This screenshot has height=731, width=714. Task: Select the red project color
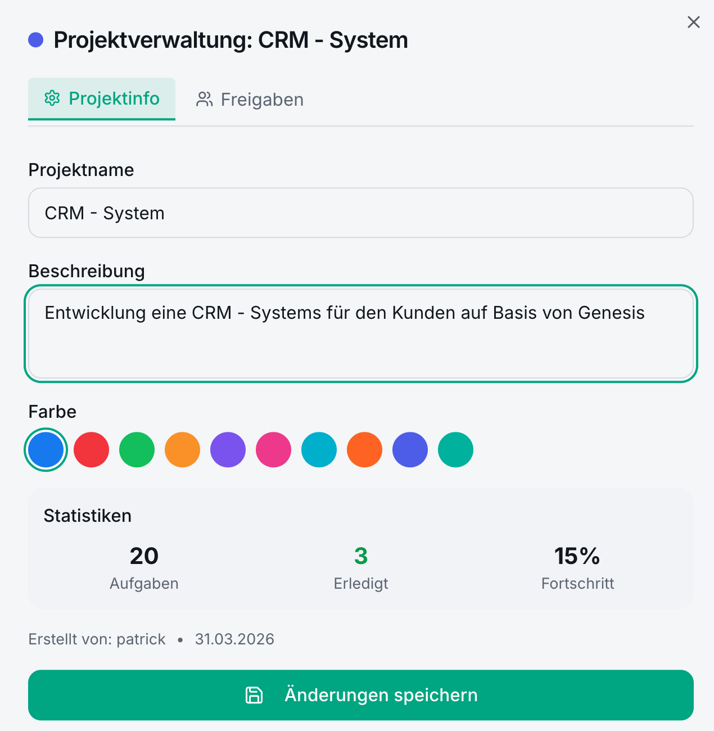point(91,449)
